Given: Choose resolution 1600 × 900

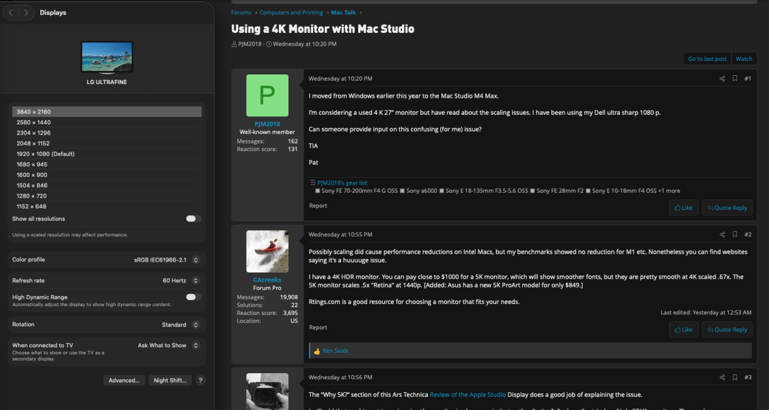Looking at the screenshot, I should coord(107,175).
